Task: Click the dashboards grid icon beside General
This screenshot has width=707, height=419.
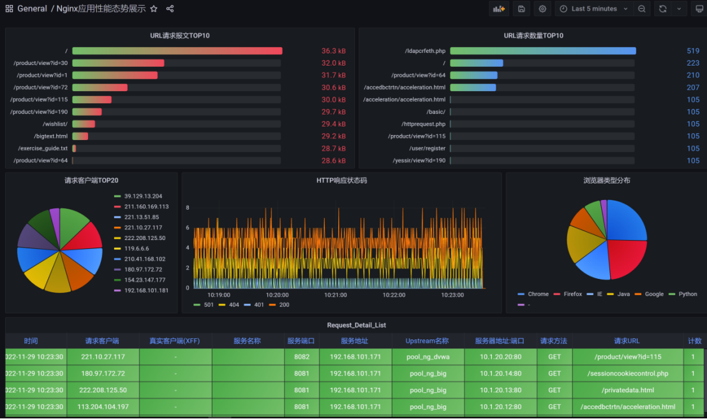Action: pyautogui.click(x=9, y=8)
